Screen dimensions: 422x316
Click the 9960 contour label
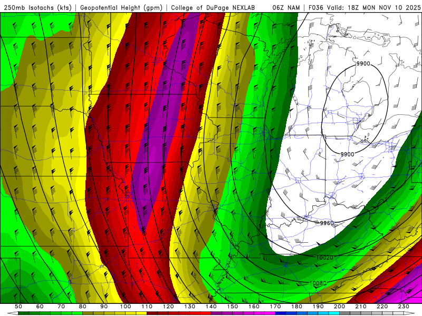(x=327, y=223)
